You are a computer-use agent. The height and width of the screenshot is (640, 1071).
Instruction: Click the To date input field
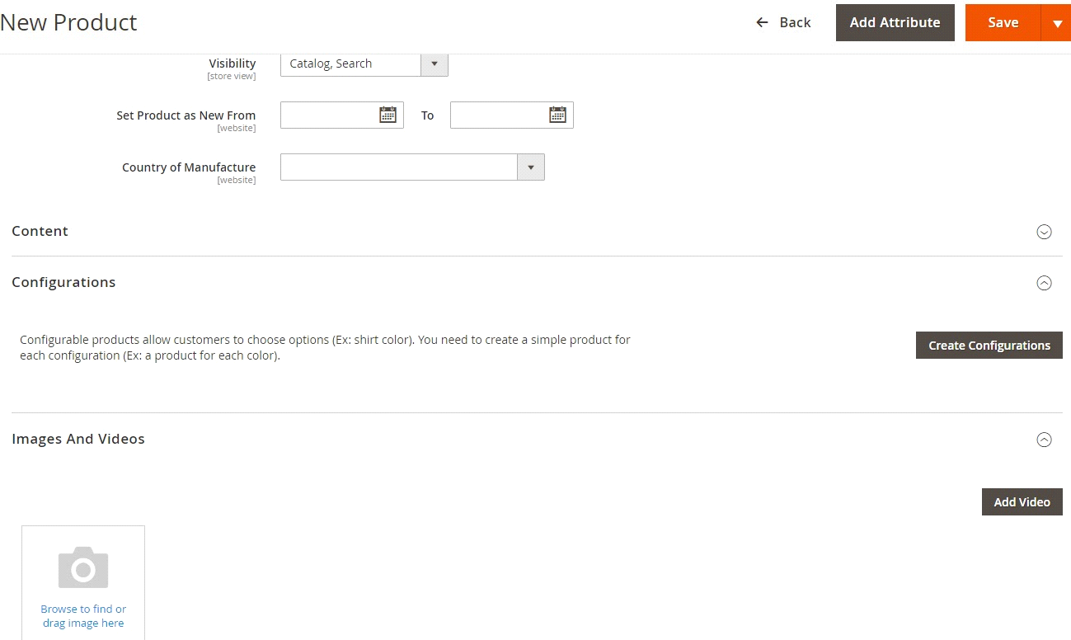(499, 115)
